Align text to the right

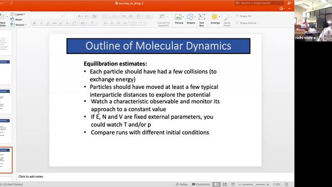coord(118,23)
